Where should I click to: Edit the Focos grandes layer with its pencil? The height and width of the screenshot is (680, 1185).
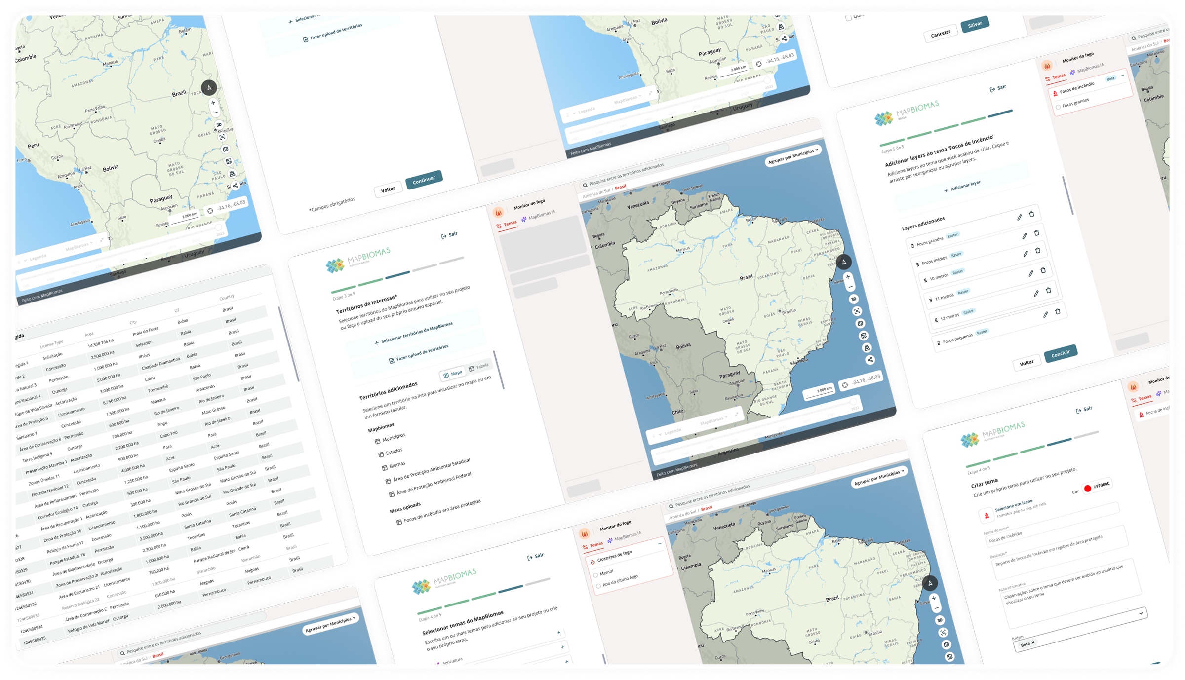[1019, 217]
